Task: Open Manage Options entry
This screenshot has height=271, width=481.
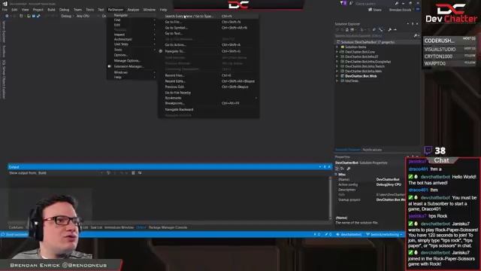Action: click(x=132, y=61)
